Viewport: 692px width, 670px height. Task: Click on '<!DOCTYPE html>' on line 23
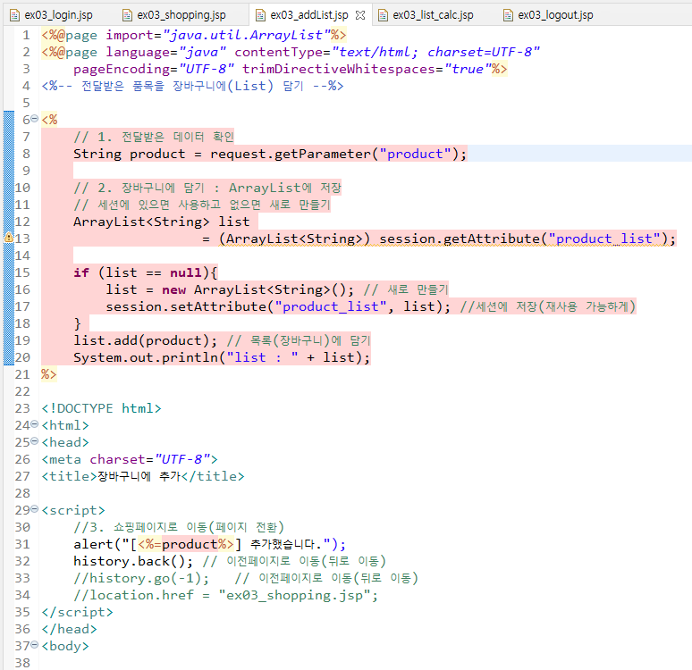tap(102, 408)
